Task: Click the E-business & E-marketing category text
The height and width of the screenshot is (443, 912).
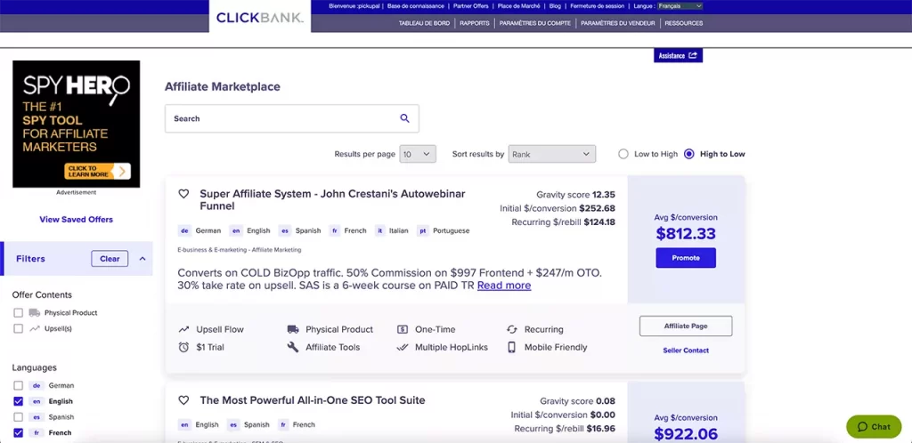Action: coord(239,250)
